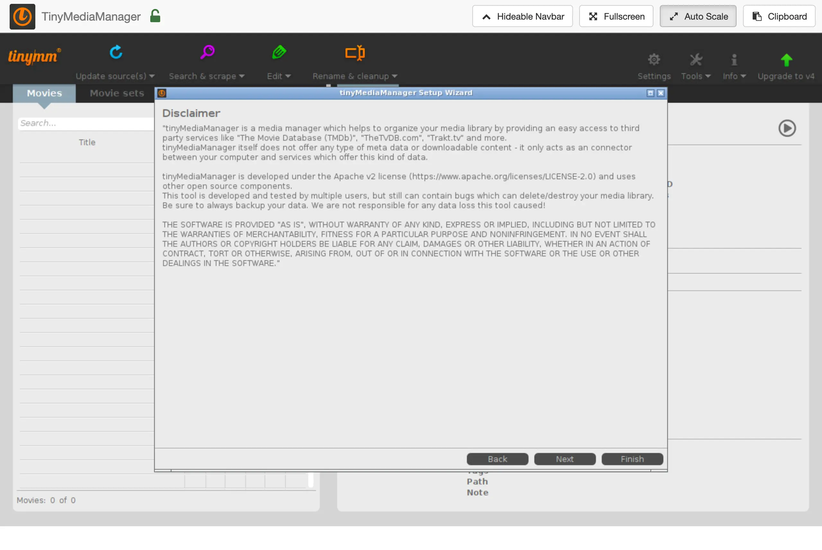Switch to the Movie sets tab

pyautogui.click(x=117, y=93)
